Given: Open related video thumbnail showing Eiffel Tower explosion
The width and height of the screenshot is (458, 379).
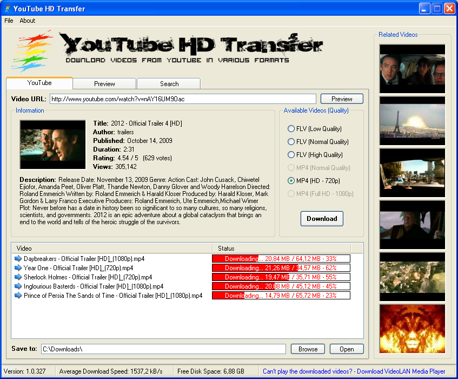Looking at the screenshot, I should pos(412,121).
